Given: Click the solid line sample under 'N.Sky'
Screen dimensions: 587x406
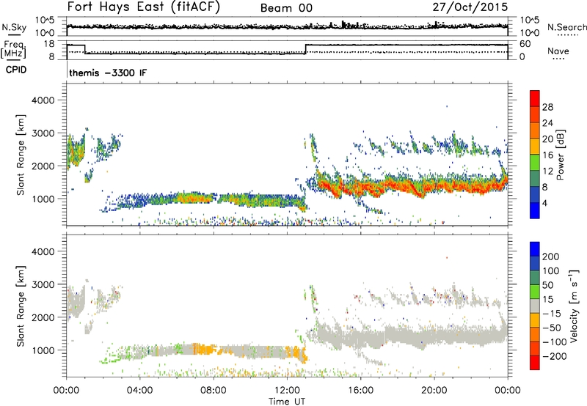Looking at the screenshot, I should point(14,34).
